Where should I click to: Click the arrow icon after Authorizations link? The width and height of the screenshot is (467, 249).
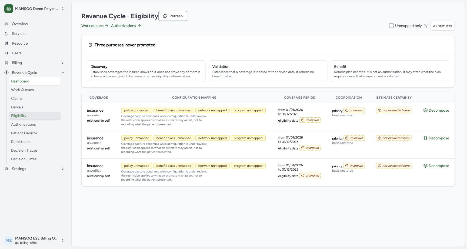(139, 26)
